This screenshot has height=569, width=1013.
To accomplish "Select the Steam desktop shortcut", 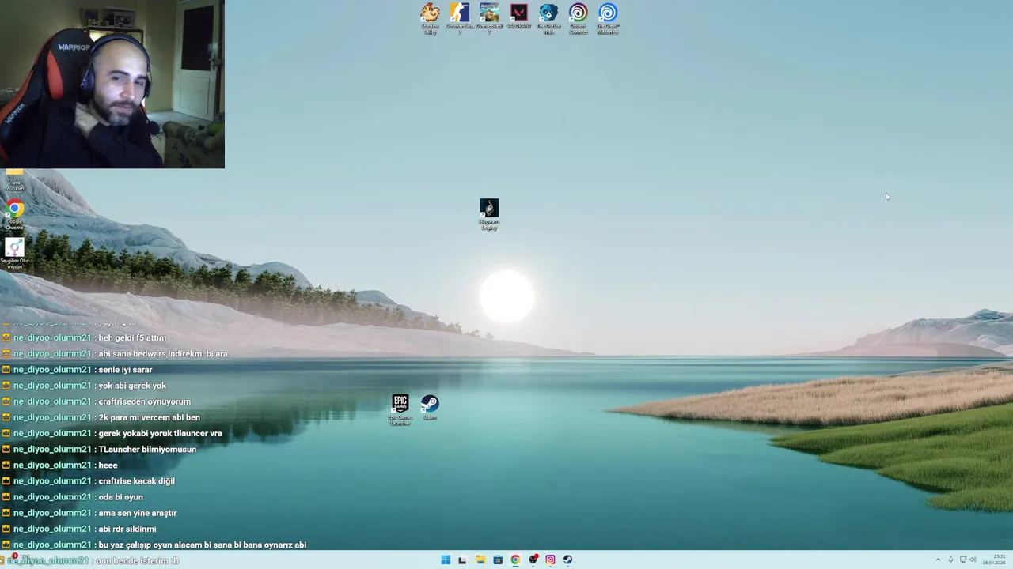I will 430,408.
